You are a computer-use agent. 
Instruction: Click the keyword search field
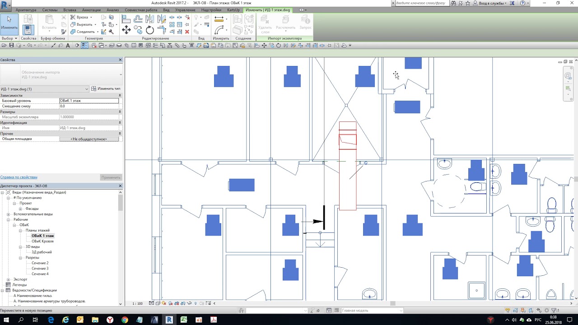tap(421, 3)
